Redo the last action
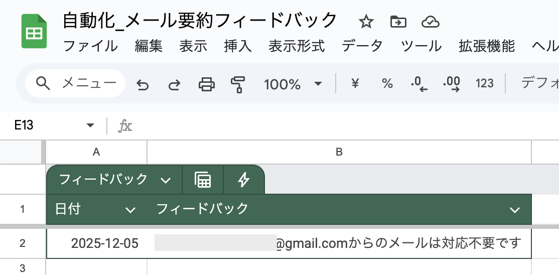This screenshot has width=559, height=275. [x=174, y=84]
